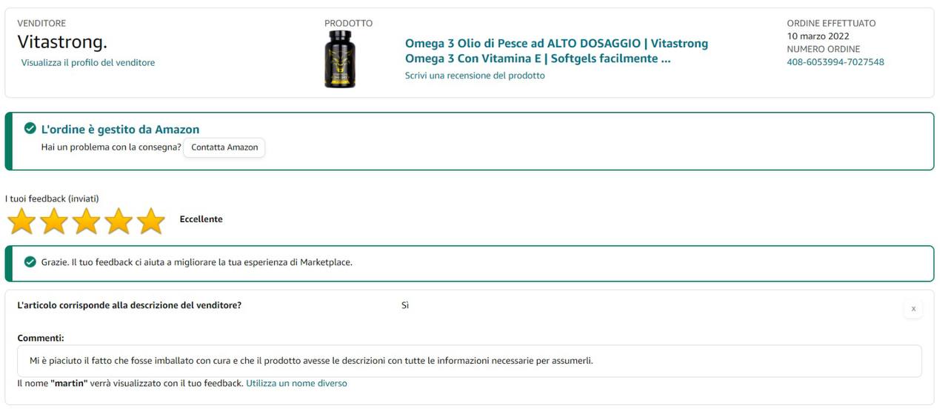Image resolution: width=948 pixels, height=417 pixels.
Task: Click the fifth rating star
Action: (x=151, y=221)
